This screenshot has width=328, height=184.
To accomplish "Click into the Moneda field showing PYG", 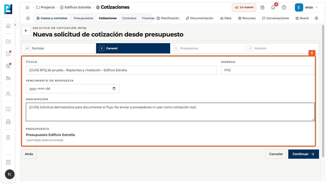I will (268, 70).
